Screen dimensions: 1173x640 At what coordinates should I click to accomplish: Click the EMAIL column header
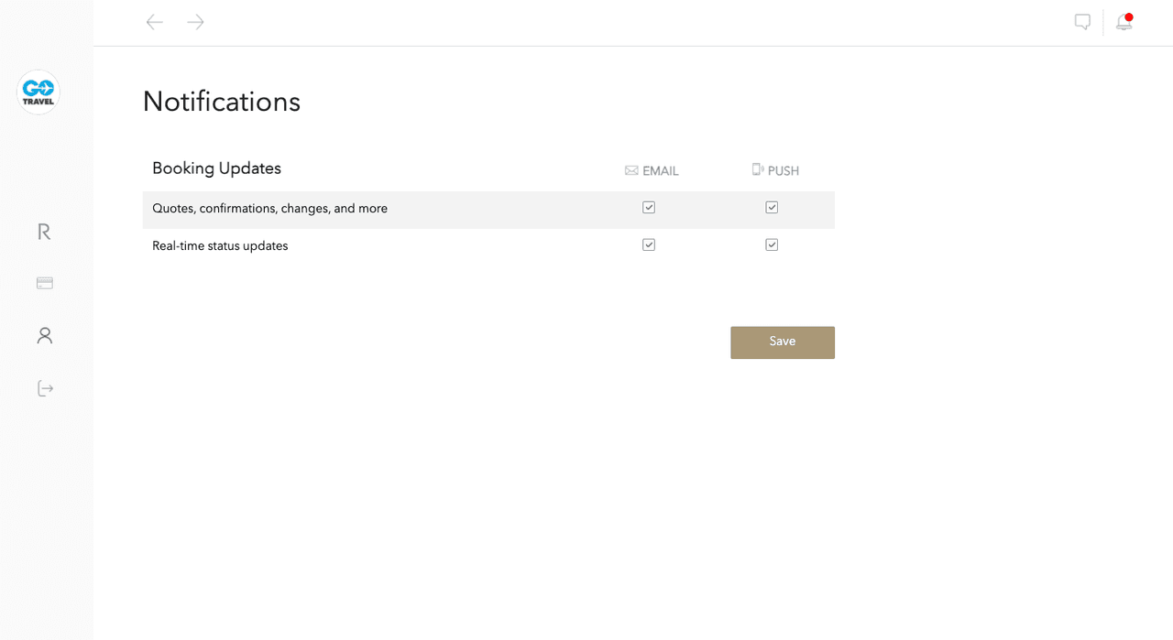coord(652,170)
